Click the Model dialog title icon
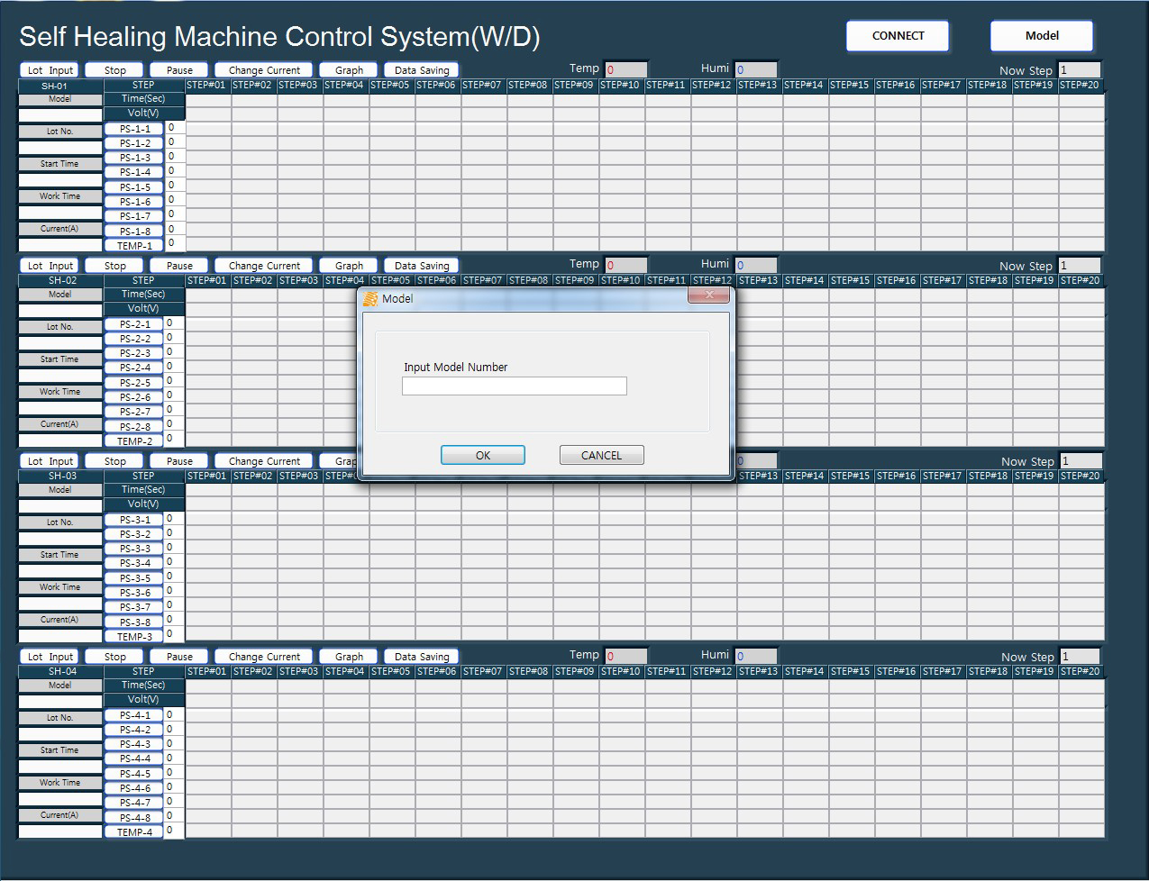 [370, 298]
